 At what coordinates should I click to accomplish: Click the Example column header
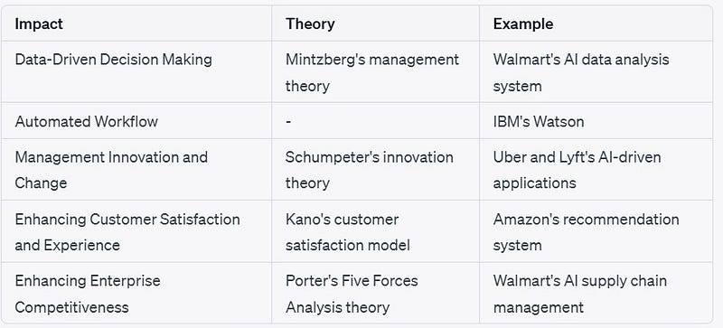523,24
